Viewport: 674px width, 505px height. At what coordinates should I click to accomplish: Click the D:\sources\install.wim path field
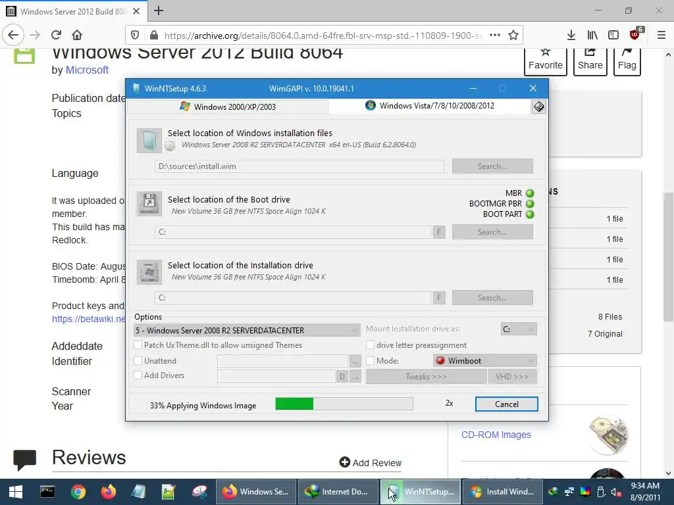click(x=299, y=166)
